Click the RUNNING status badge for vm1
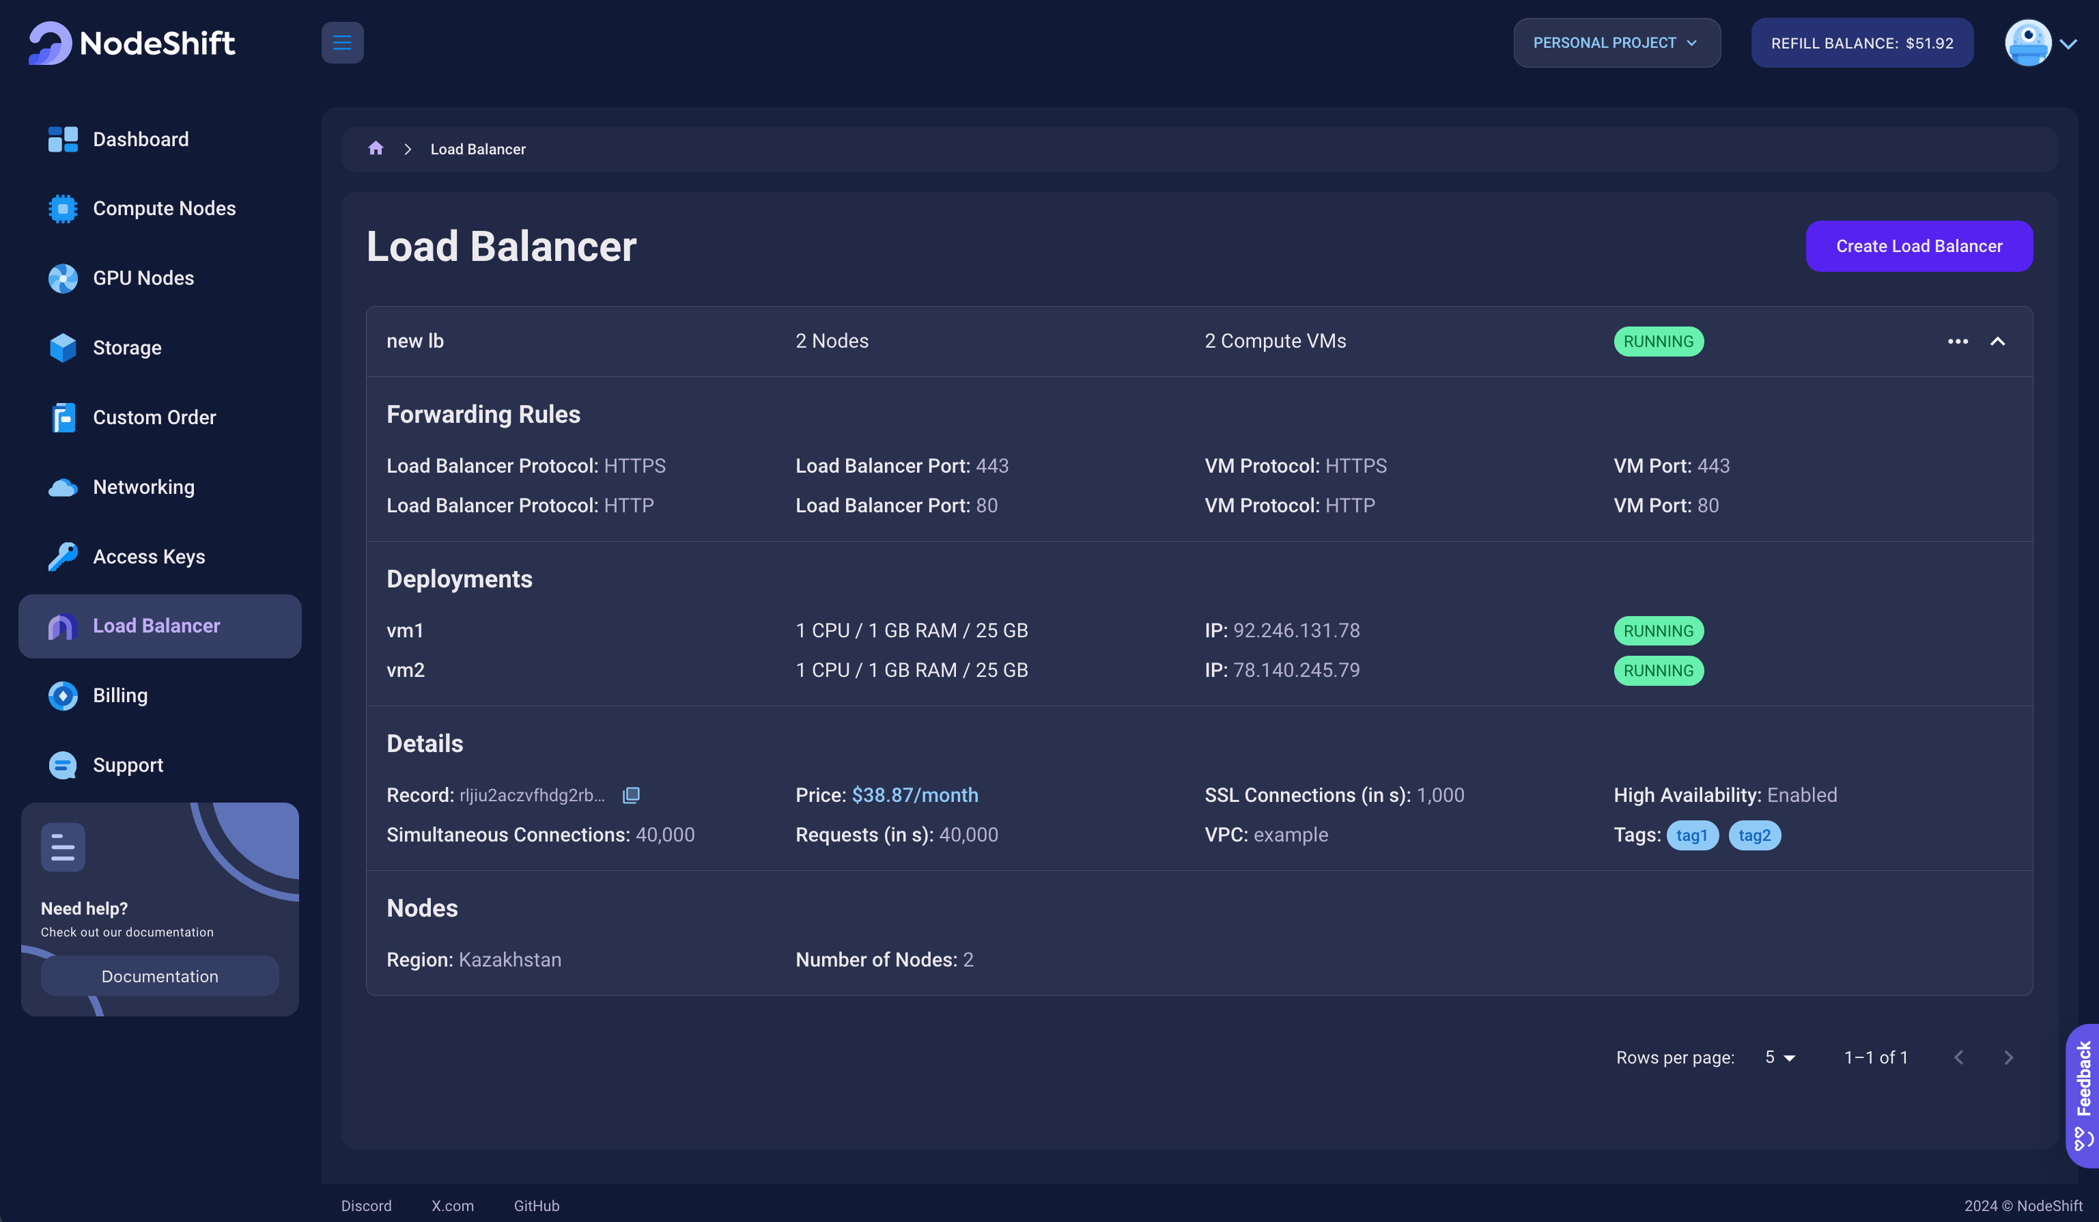The width and height of the screenshot is (2099, 1222). coord(1657,630)
